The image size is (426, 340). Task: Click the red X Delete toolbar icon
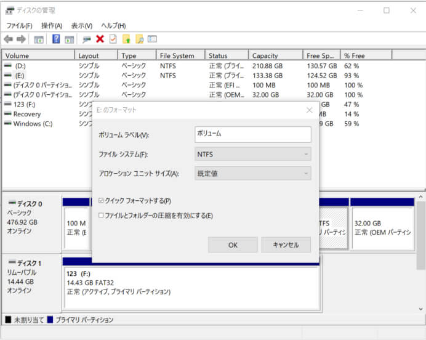click(100, 39)
